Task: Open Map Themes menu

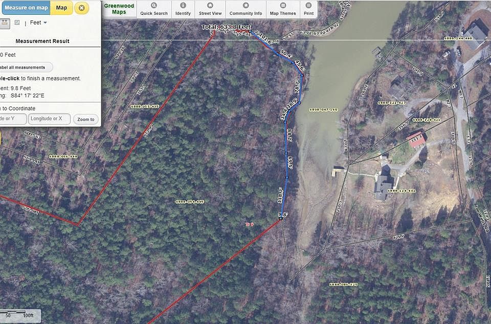Action: tap(283, 9)
